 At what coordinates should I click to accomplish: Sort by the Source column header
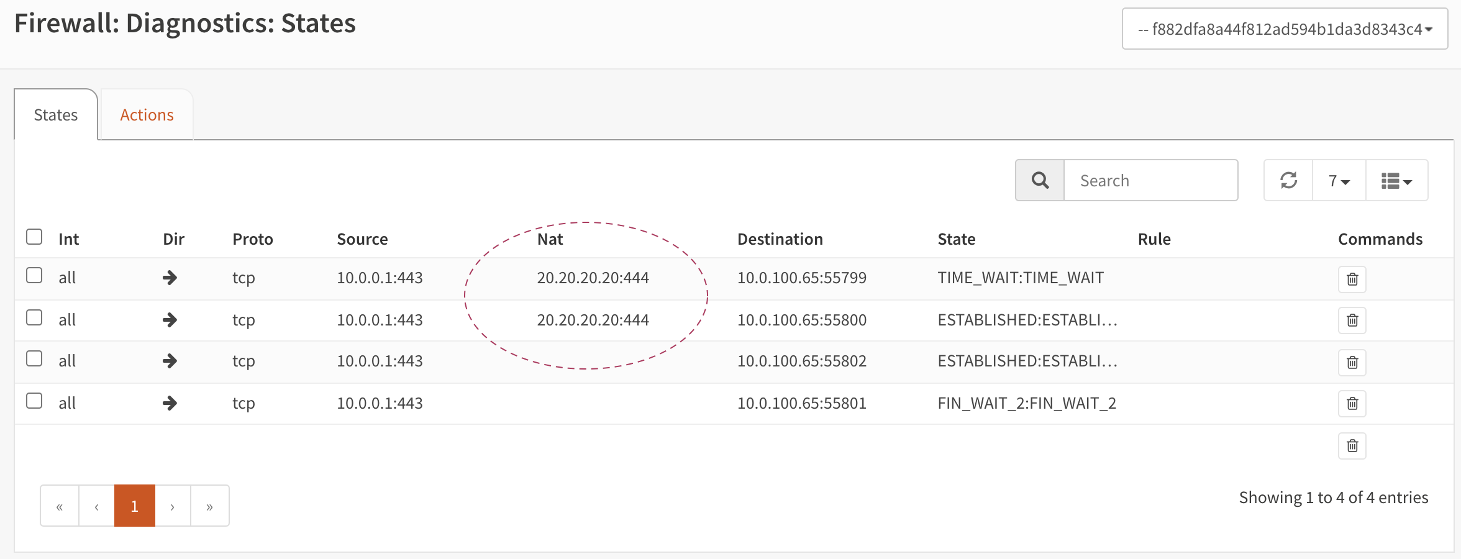pos(362,239)
